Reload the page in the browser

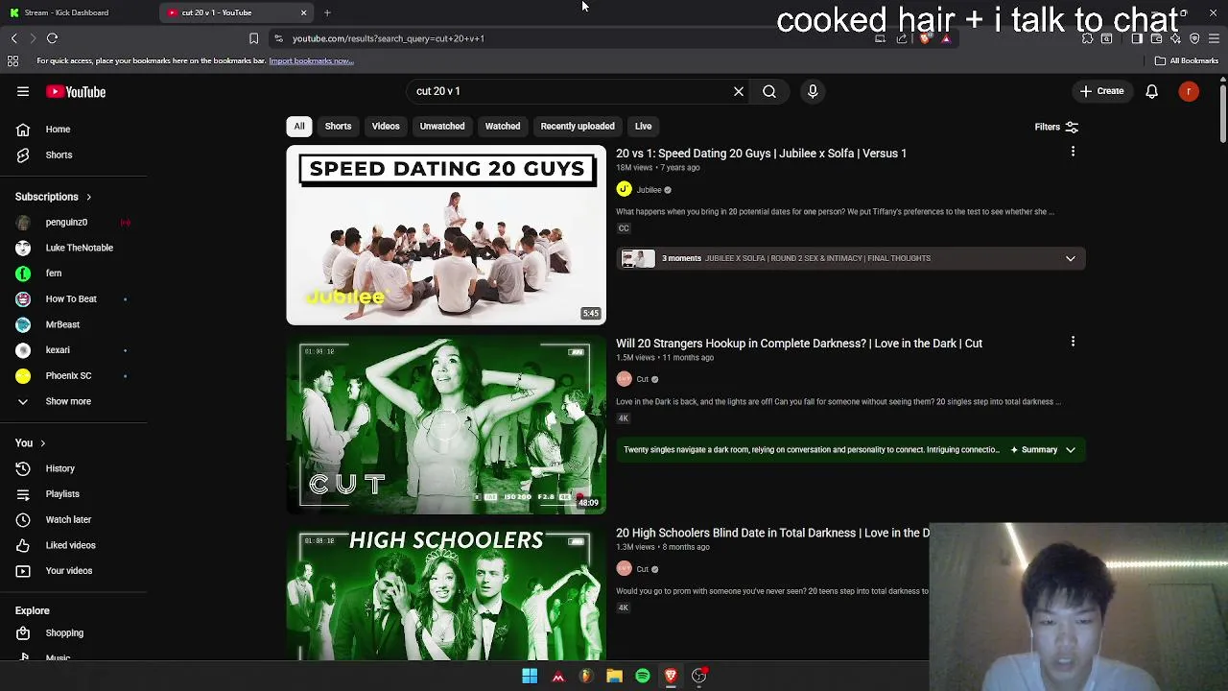coord(53,38)
